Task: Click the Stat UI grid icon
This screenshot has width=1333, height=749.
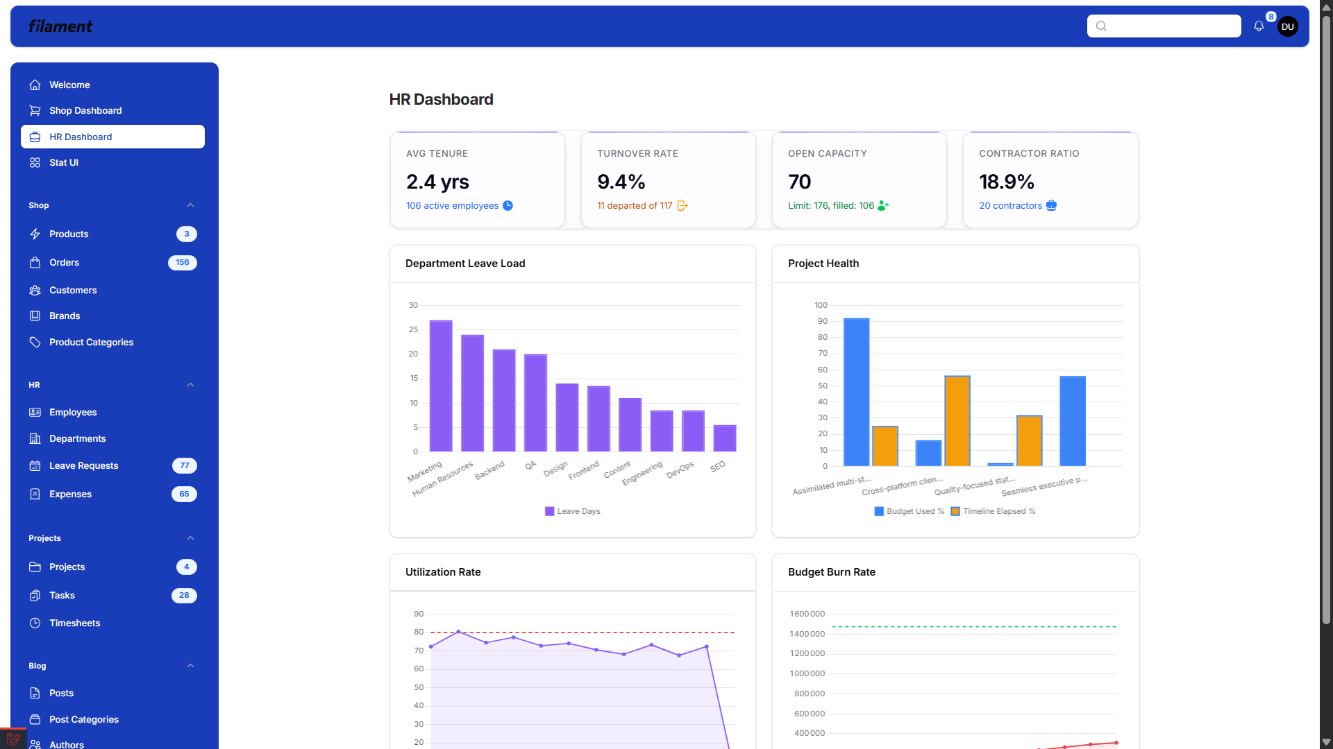Action: pos(35,162)
